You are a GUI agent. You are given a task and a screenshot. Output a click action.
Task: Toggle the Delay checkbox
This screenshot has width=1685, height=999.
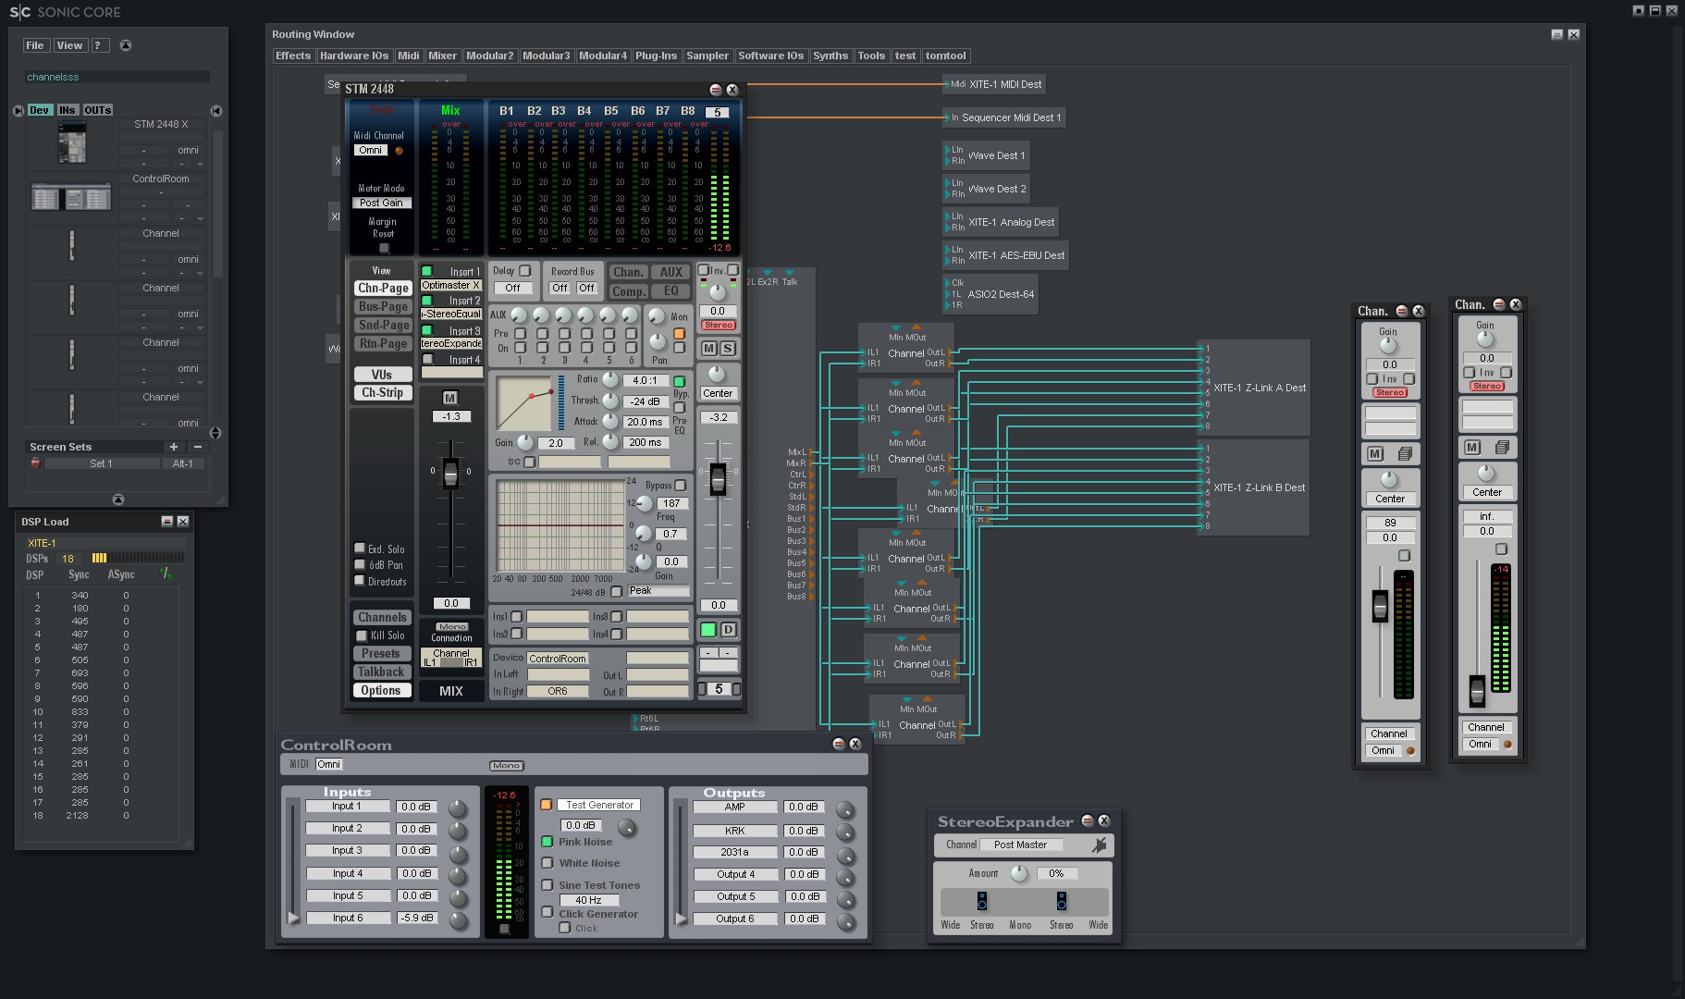tap(525, 271)
